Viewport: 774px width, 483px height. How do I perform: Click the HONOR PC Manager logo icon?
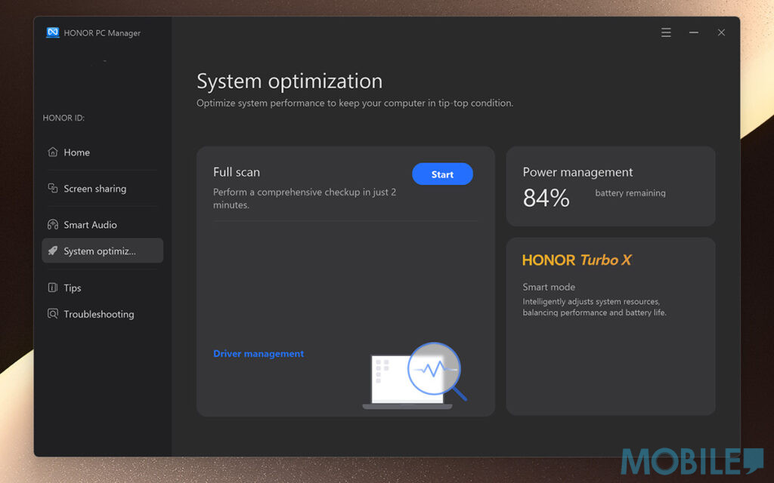(x=53, y=32)
